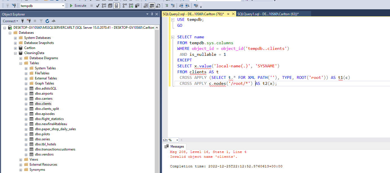This screenshot has width=390, height=173.
Task: Collapse the CleaningData database
Action: (x=15, y=53)
